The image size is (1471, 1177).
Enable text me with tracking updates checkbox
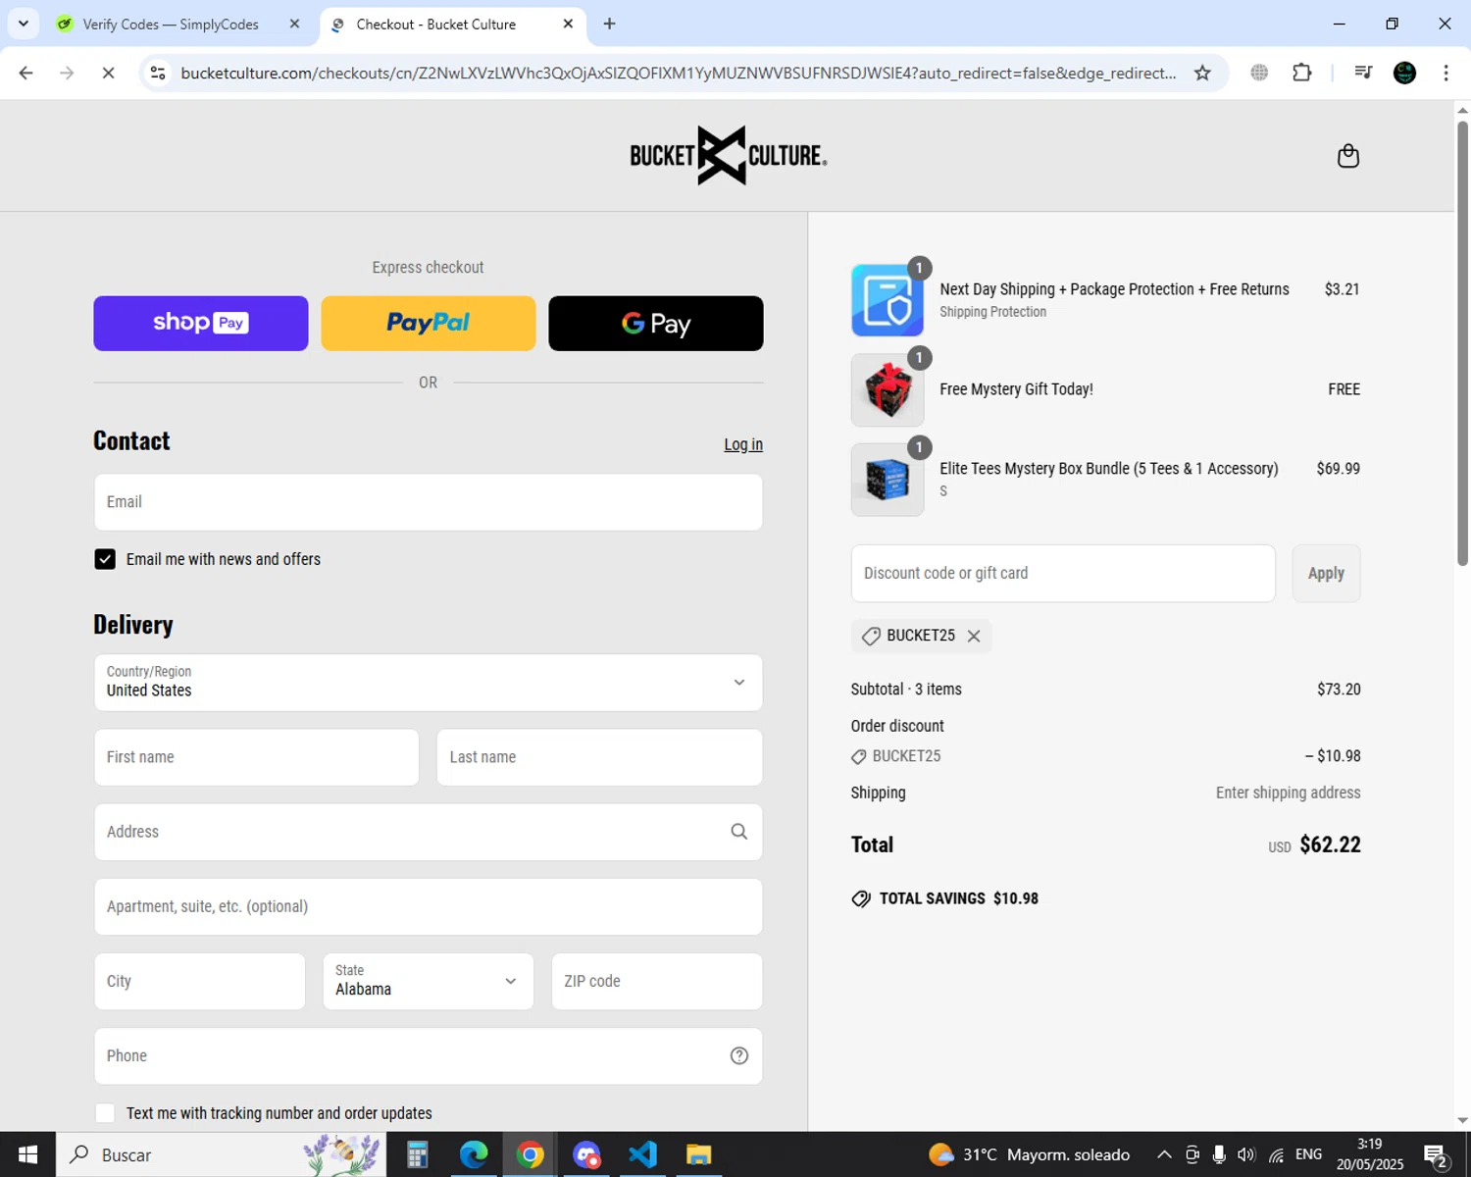105,1112
